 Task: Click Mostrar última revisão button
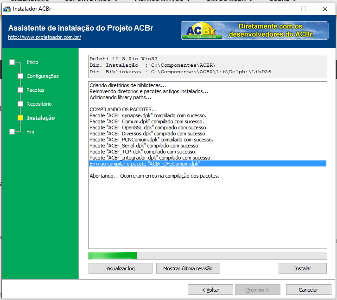click(188, 268)
